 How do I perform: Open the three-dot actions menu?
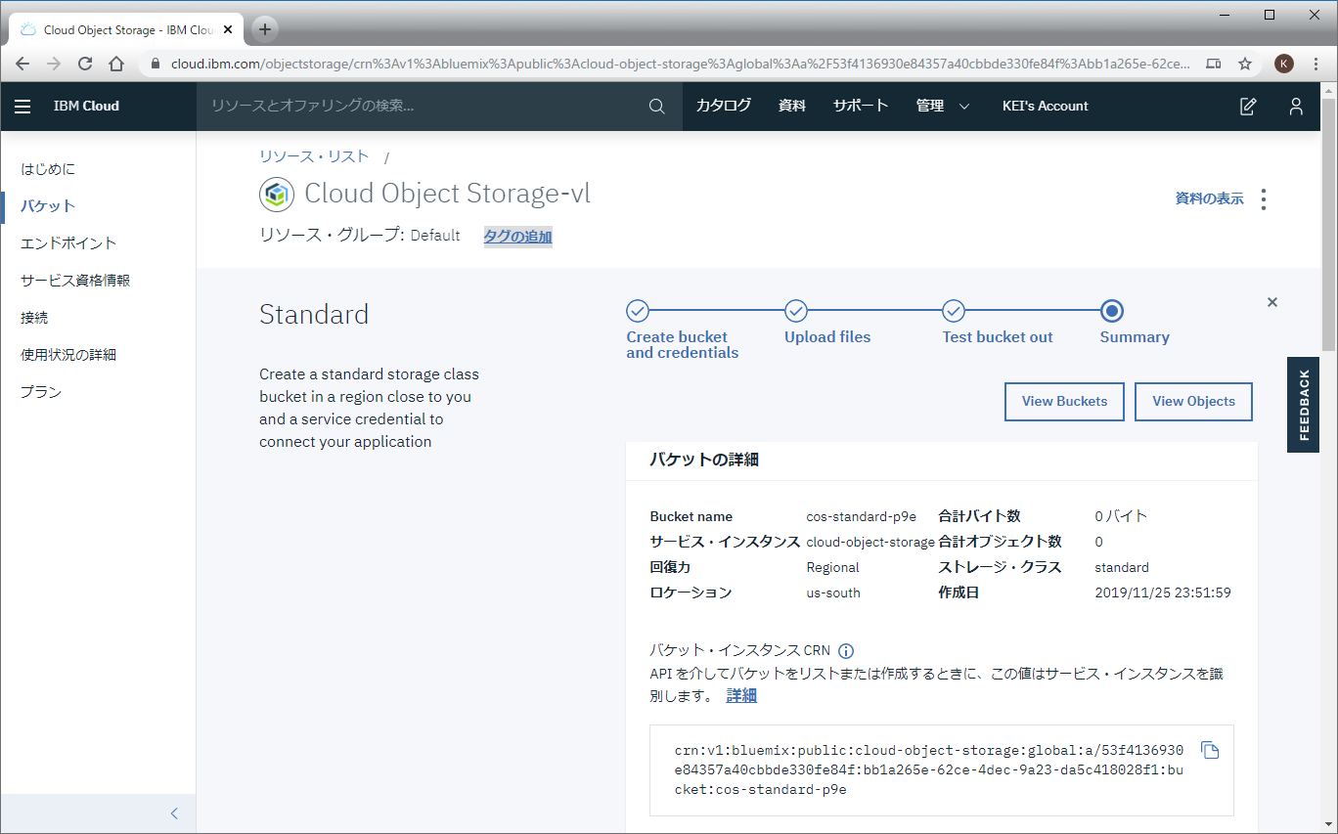(x=1264, y=199)
